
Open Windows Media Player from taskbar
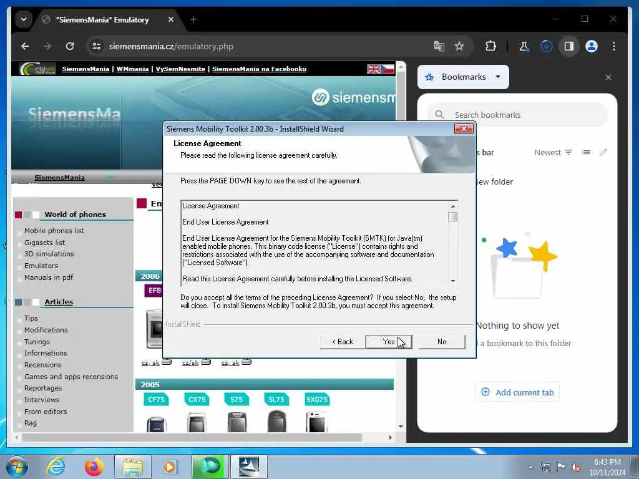coord(170,467)
